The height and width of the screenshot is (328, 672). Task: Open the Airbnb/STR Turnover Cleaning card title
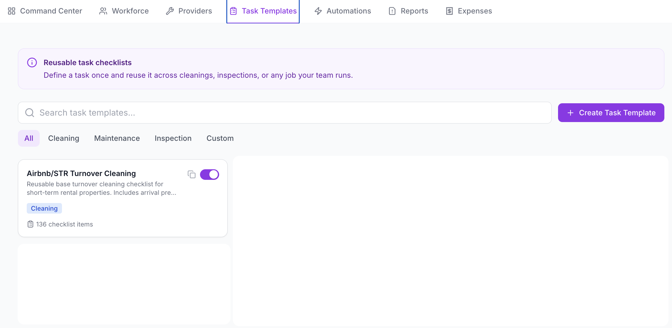tap(81, 173)
